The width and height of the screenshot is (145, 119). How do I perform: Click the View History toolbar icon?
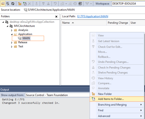(x=75, y=4)
